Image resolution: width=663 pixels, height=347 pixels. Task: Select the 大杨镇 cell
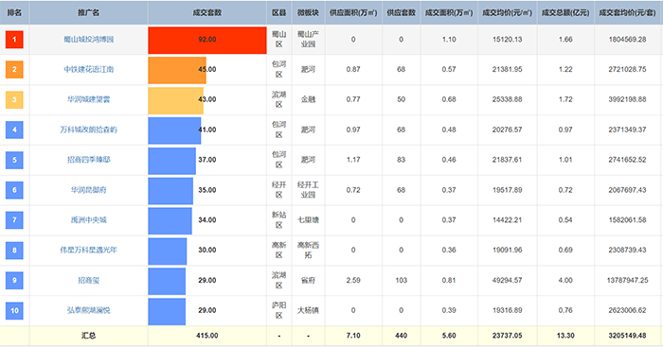(308, 310)
